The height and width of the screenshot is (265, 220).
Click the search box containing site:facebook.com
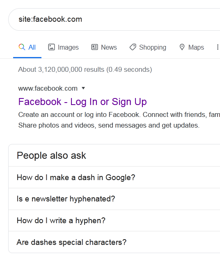[x=114, y=19]
